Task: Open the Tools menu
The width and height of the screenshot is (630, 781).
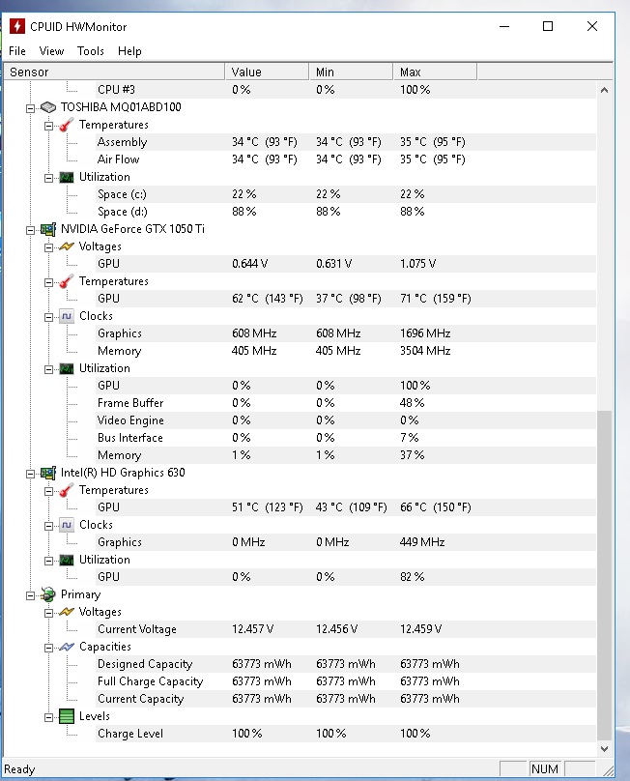Action: tap(91, 51)
